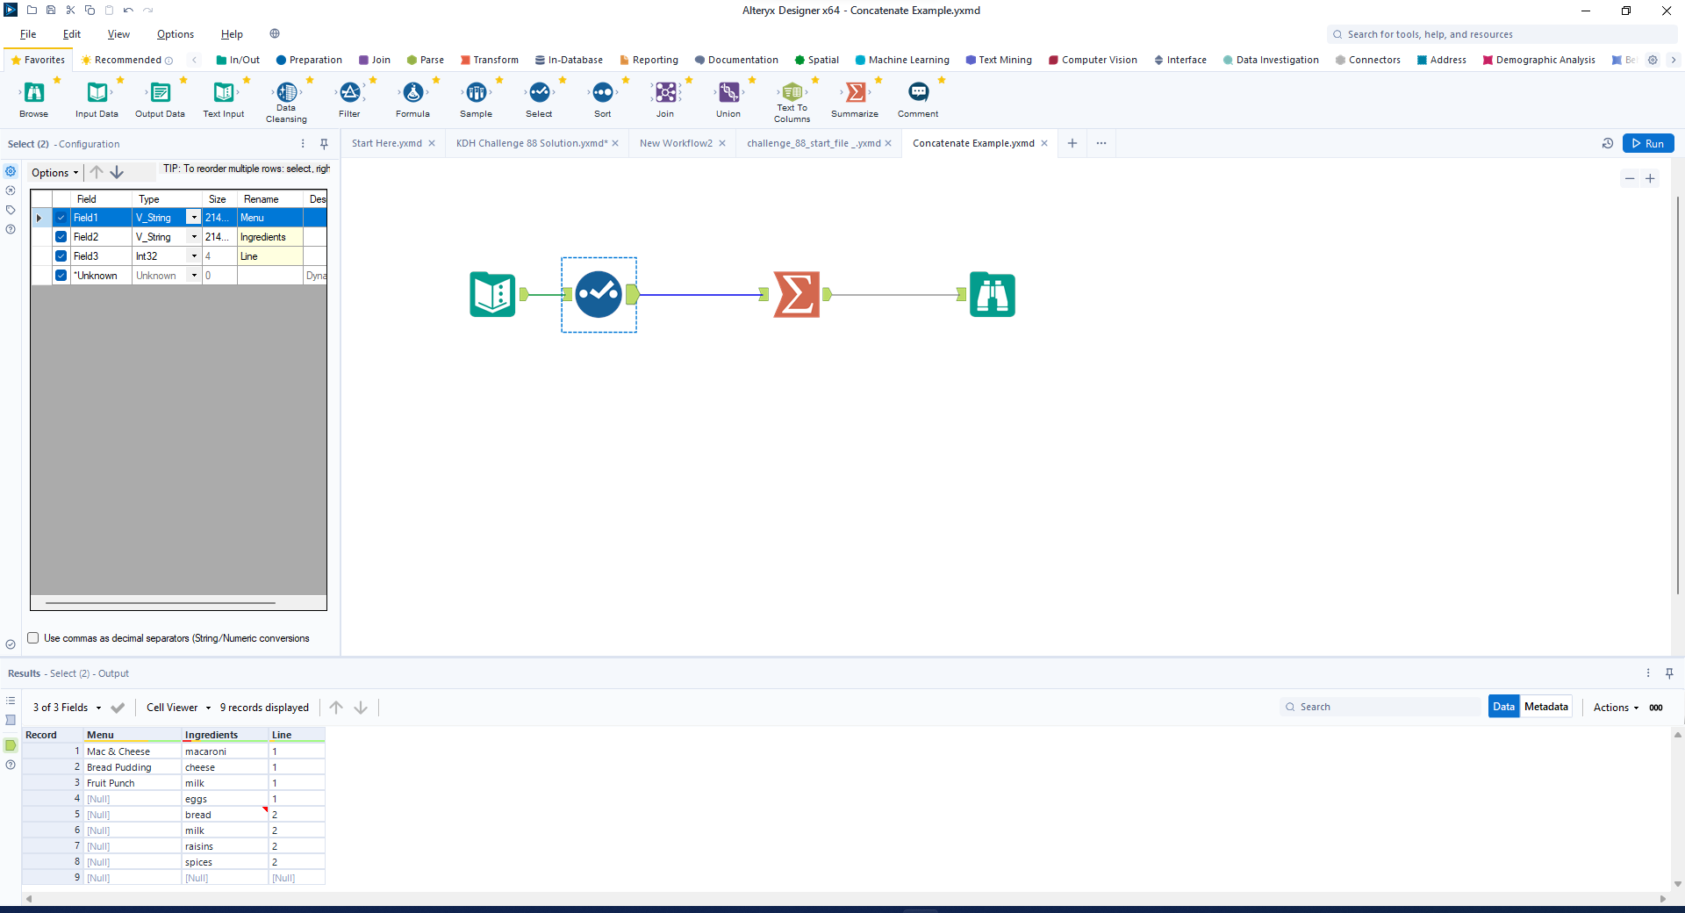This screenshot has width=1685, height=913.
Task: Switch to the New Workflow2 tab
Action: pyautogui.click(x=676, y=143)
